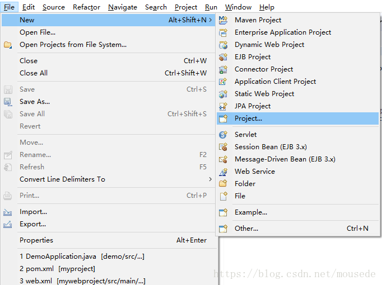This screenshot has height=285, width=382.
Task: Click the Dynamic Web Project icon
Action: point(223,45)
